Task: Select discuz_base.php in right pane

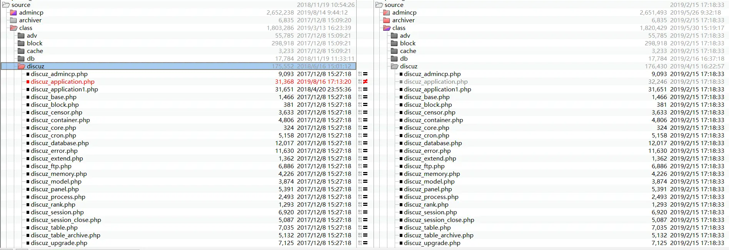Action: [x=427, y=97]
